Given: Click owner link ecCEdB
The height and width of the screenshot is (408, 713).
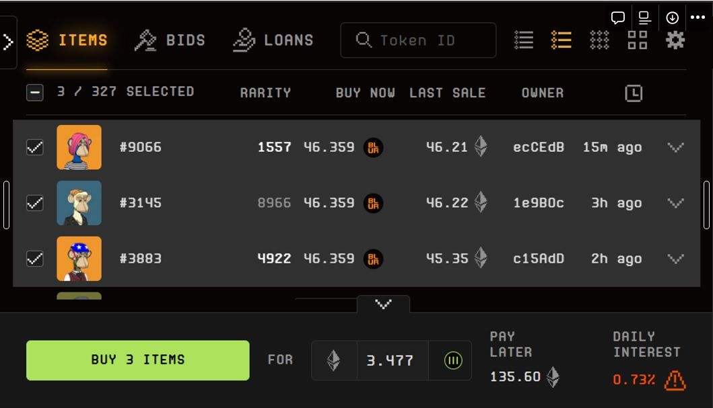Looking at the screenshot, I should [x=539, y=147].
